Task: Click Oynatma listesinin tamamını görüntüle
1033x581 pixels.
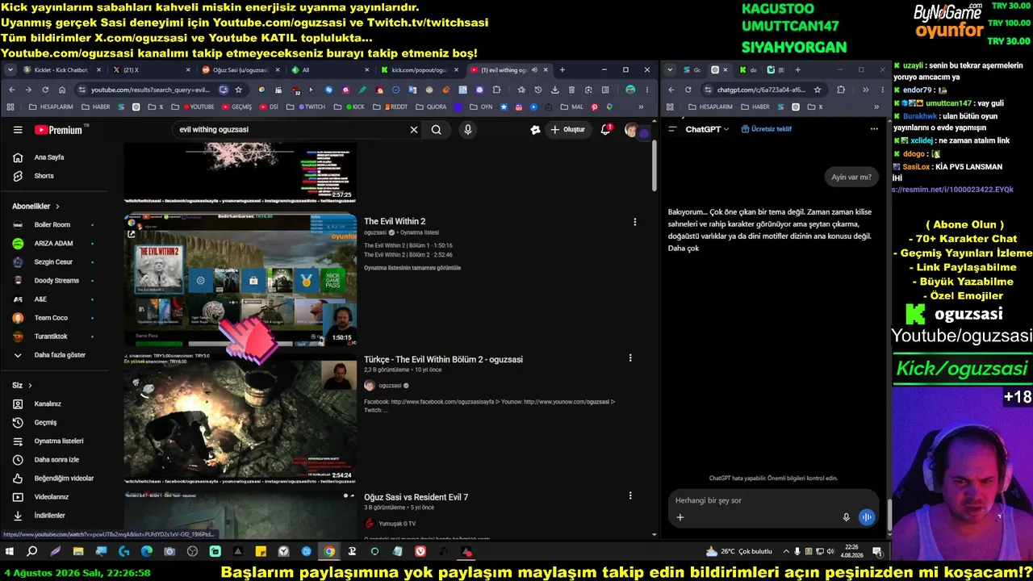Action: click(412, 268)
